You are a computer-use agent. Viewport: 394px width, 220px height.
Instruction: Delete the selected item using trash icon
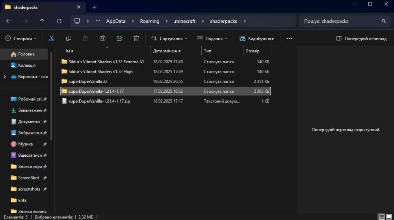pos(136,38)
